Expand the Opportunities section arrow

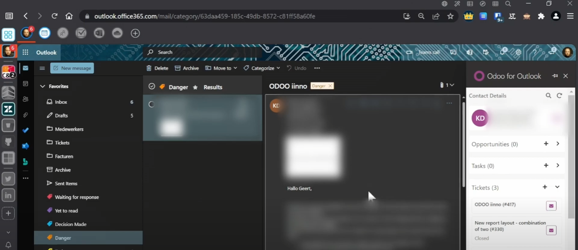[x=558, y=144]
